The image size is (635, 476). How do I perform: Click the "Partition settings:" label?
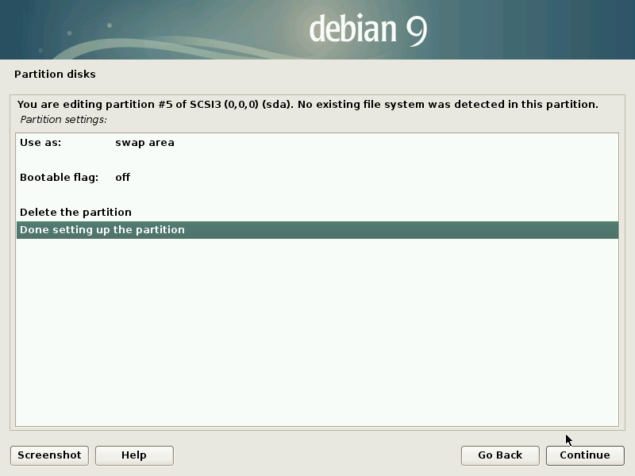[x=63, y=120]
